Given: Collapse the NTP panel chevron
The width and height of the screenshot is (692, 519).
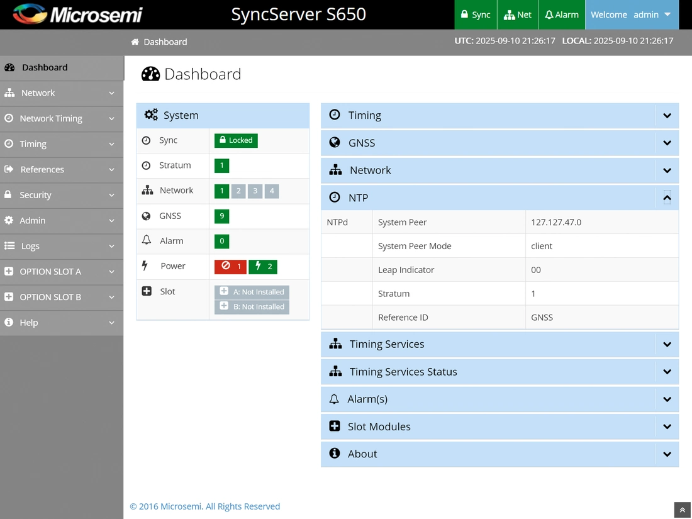Looking at the screenshot, I should pyautogui.click(x=667, y=198).
